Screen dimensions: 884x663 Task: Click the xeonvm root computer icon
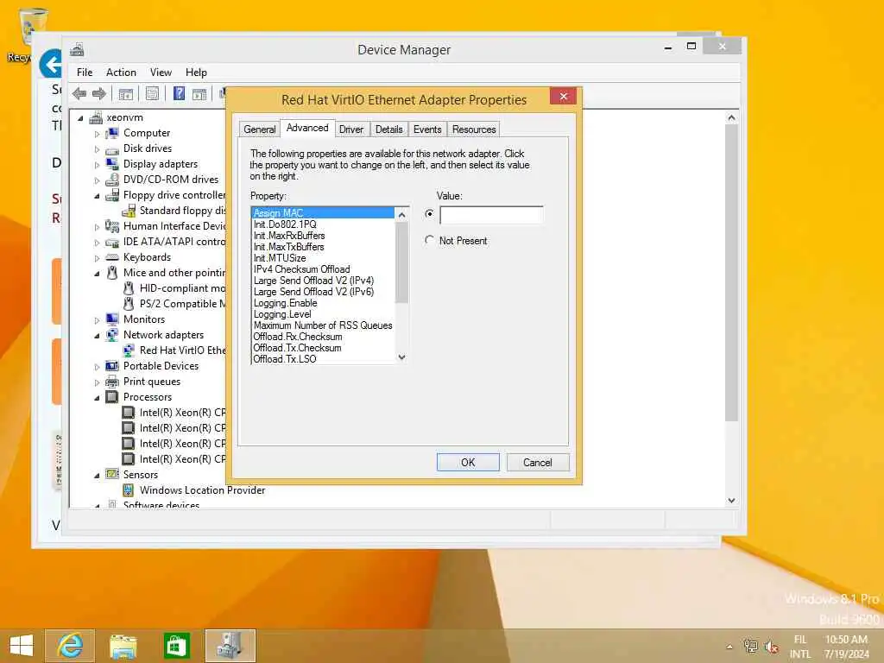click(96, 117)
